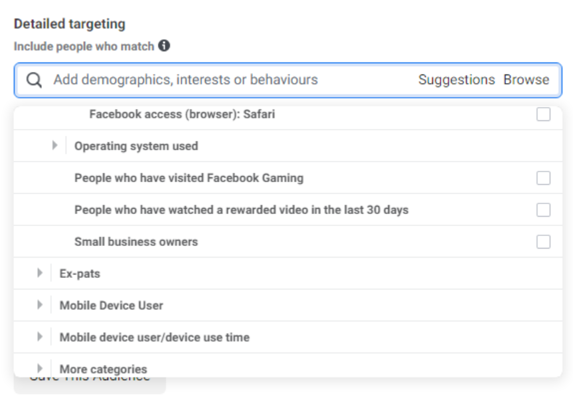This screenshot has height=398, width=579.
Task: Select the Operating system used label
Action: 136,146
